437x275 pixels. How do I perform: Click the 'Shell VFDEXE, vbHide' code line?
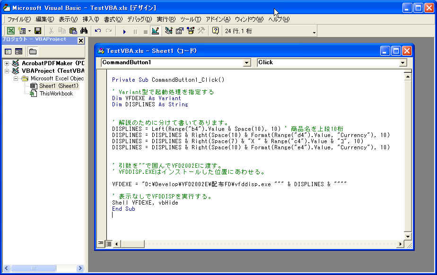point(145,203)
